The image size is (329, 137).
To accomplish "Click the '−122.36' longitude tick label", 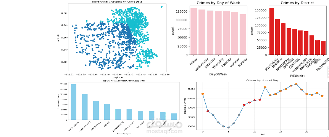I will [165, 74].
